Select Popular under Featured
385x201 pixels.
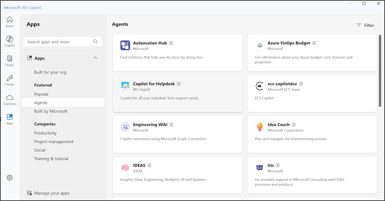click(41, 94)
